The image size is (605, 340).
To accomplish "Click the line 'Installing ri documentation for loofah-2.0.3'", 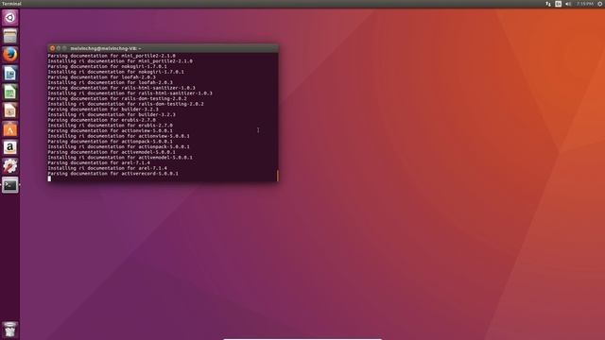I will [x=111, y=82].
